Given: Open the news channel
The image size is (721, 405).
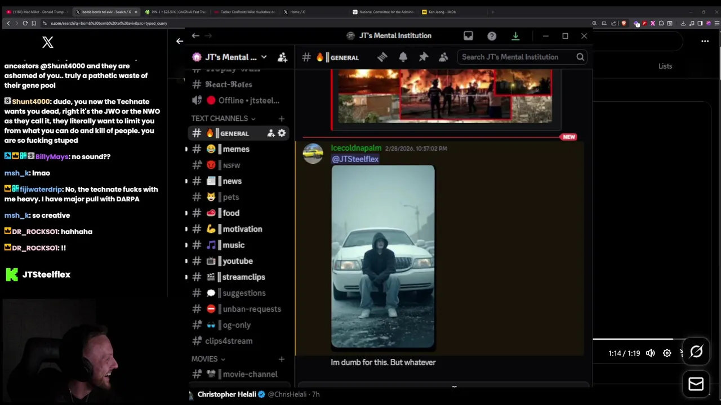Looking at the screenshot, I should 239,181.
